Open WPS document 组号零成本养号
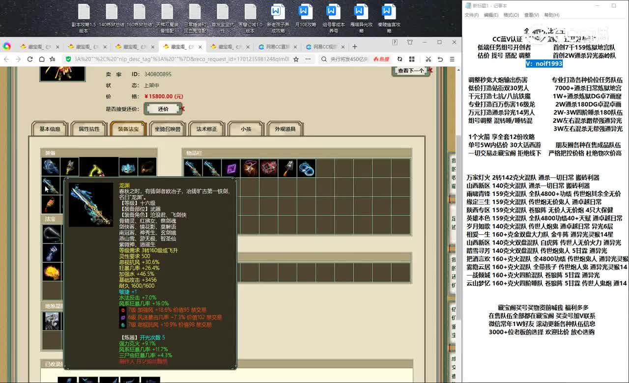The image size is (629, 383). [x=334, y=19]
